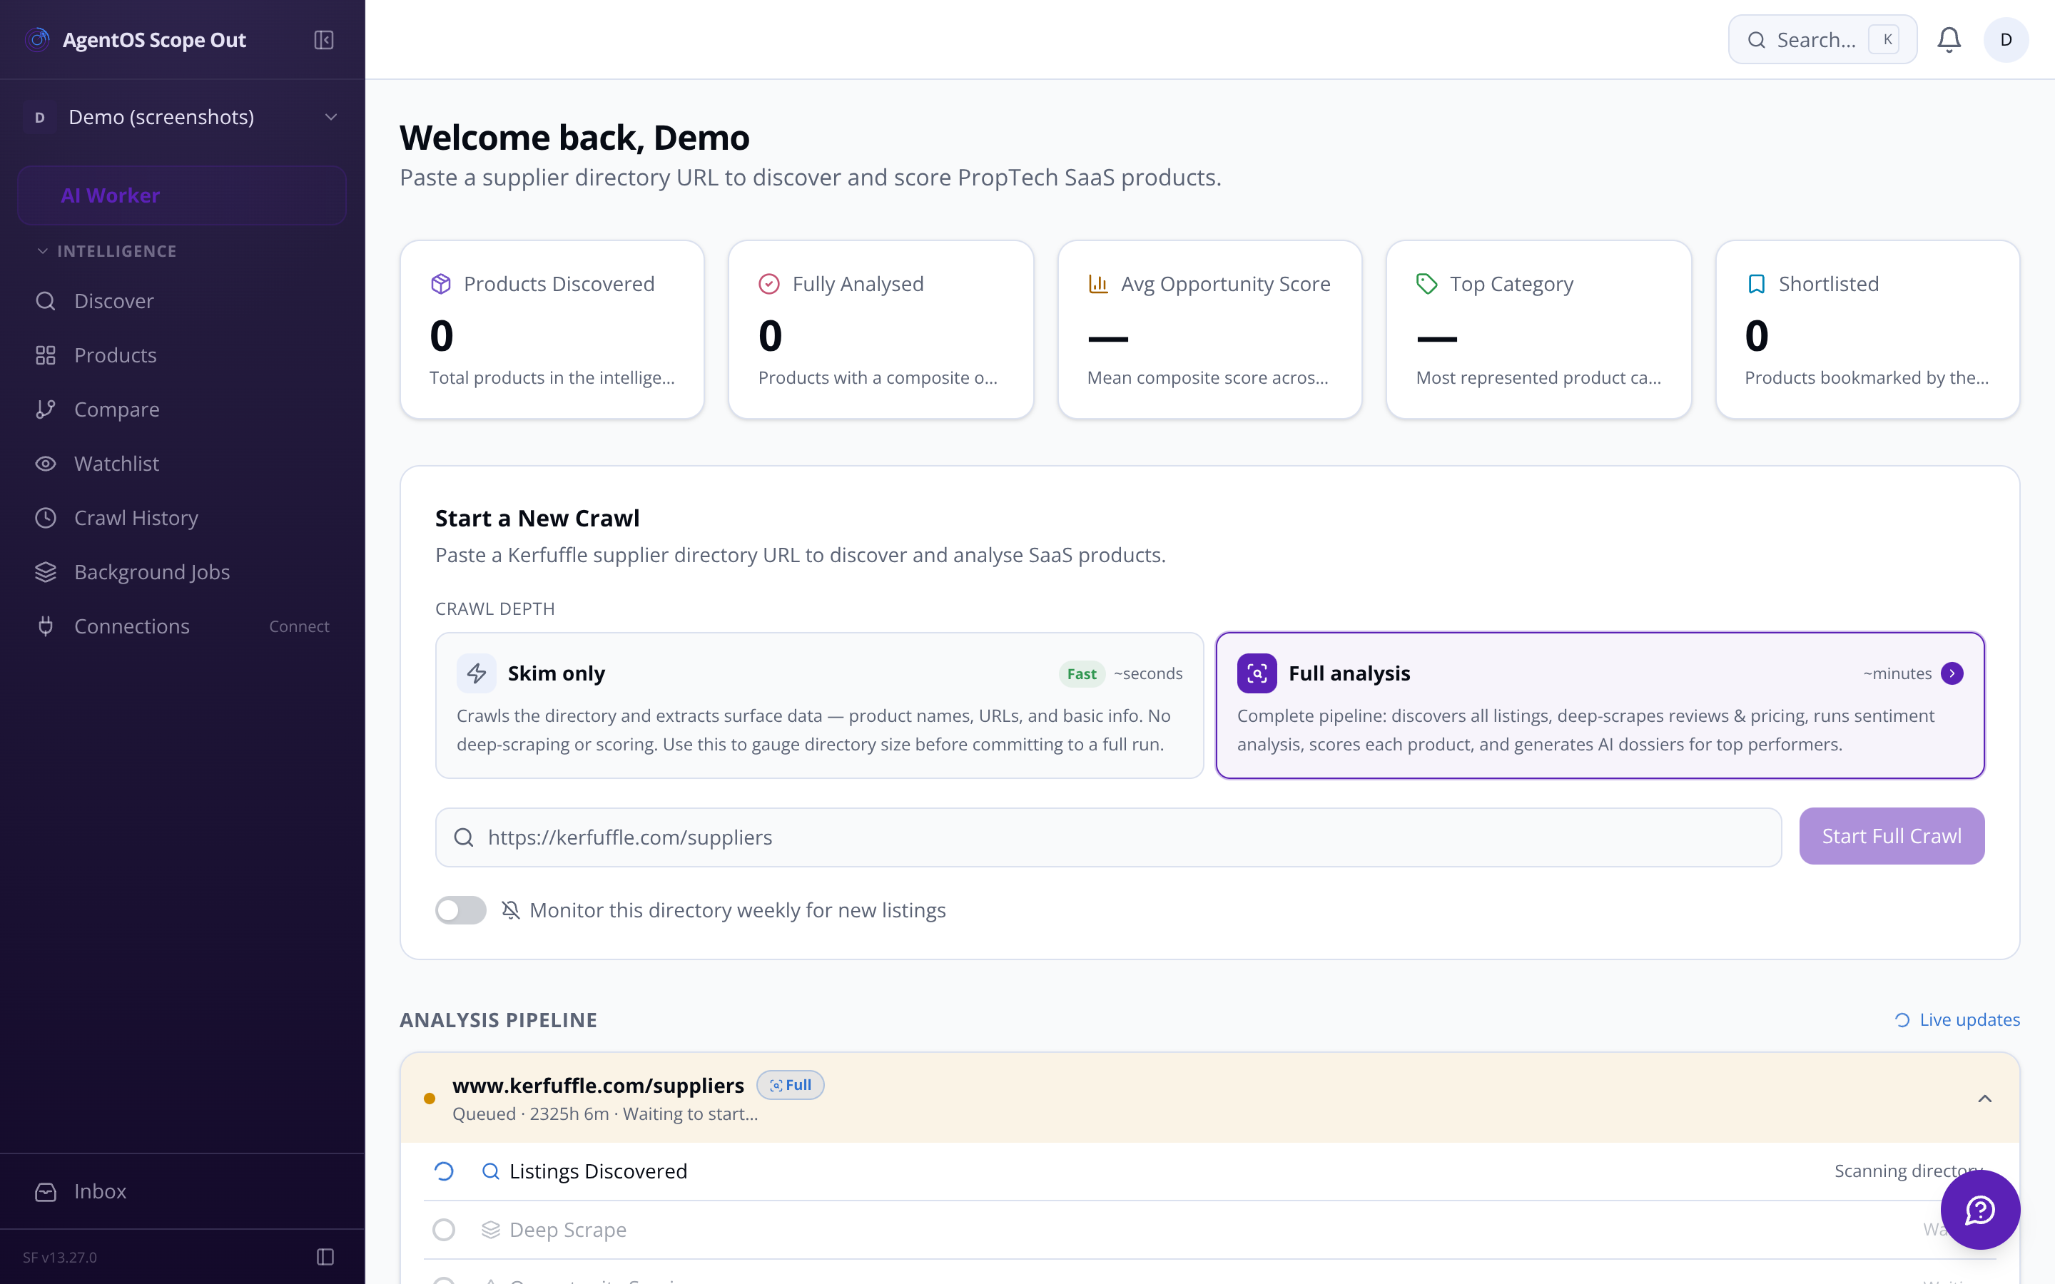Open notifications bell
Image resolution: width=2055 pixels, height=1284 pixels.
(1949, 40)
